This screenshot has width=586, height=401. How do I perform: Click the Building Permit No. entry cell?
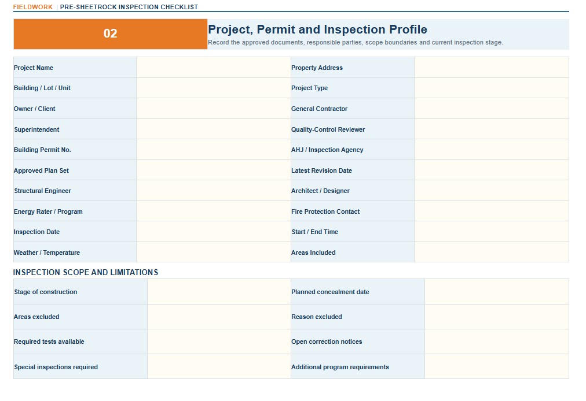(x=214, y=150)
